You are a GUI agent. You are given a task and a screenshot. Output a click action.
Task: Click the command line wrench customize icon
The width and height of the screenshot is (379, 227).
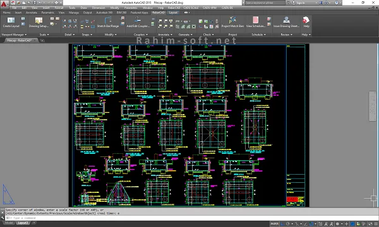[2, 218]
